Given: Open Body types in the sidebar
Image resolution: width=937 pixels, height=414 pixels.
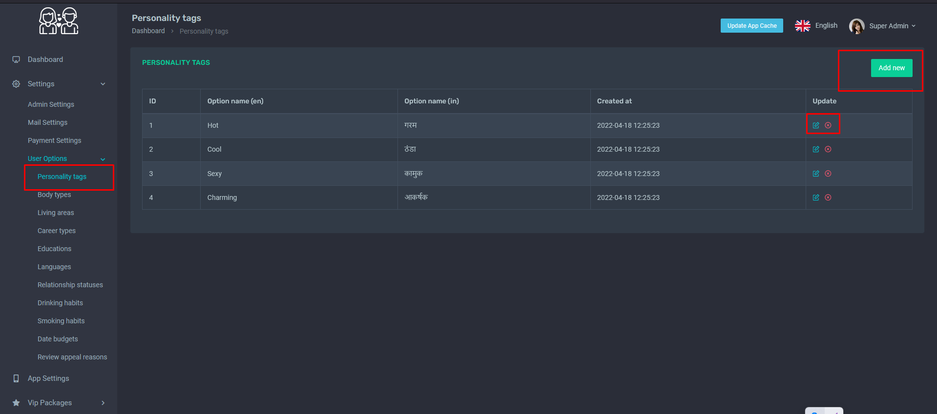Looking at the screenshot, I should point(54,195).
